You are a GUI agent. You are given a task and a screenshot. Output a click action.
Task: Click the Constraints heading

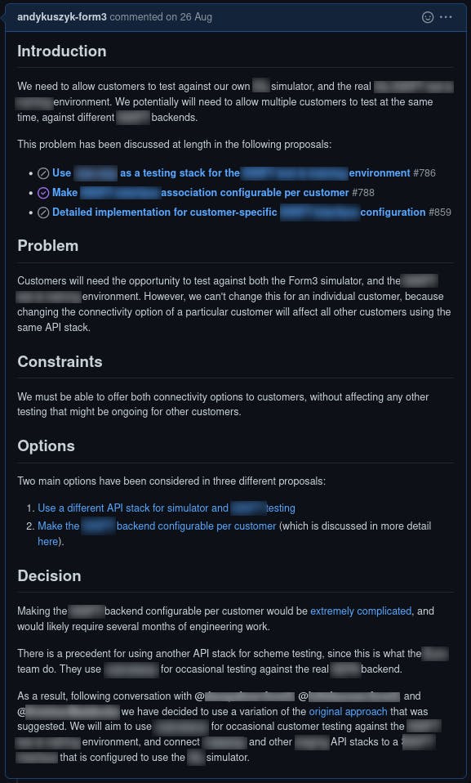pyautogui.click(x=60, y=361)
